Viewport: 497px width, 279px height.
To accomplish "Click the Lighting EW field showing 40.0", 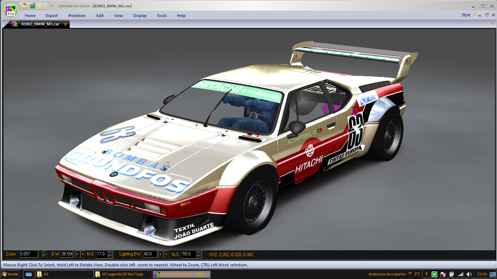I will pos(150,254).
